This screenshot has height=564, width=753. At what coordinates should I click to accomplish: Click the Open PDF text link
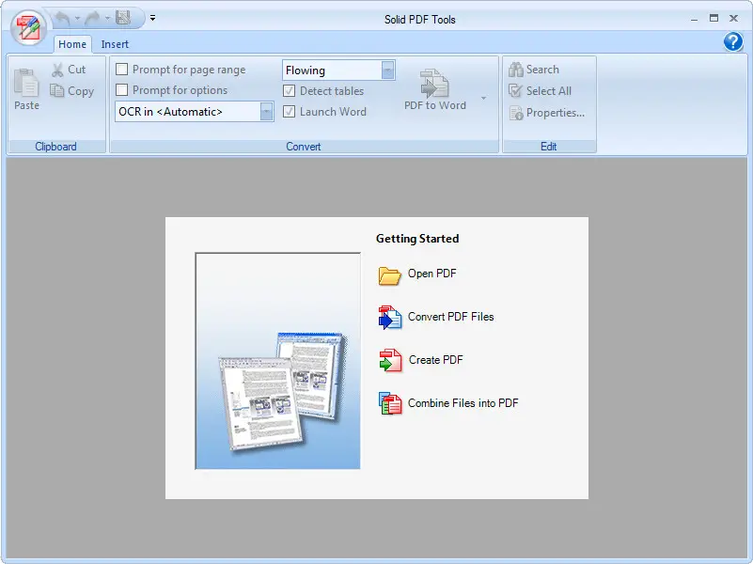(431, 274)
